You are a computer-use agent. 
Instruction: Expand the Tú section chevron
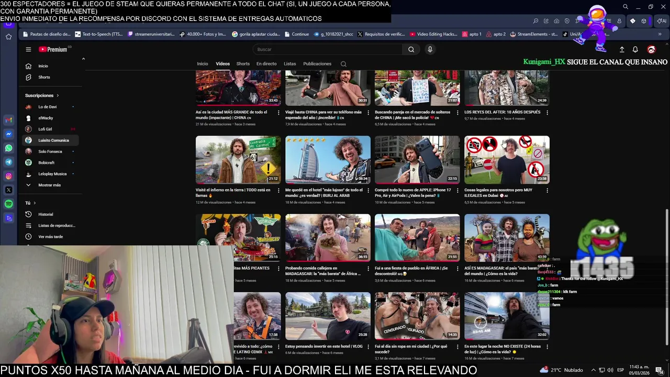tap(35, 203)
